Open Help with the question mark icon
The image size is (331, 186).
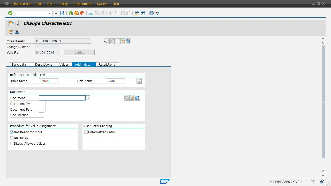pos(152,13)
